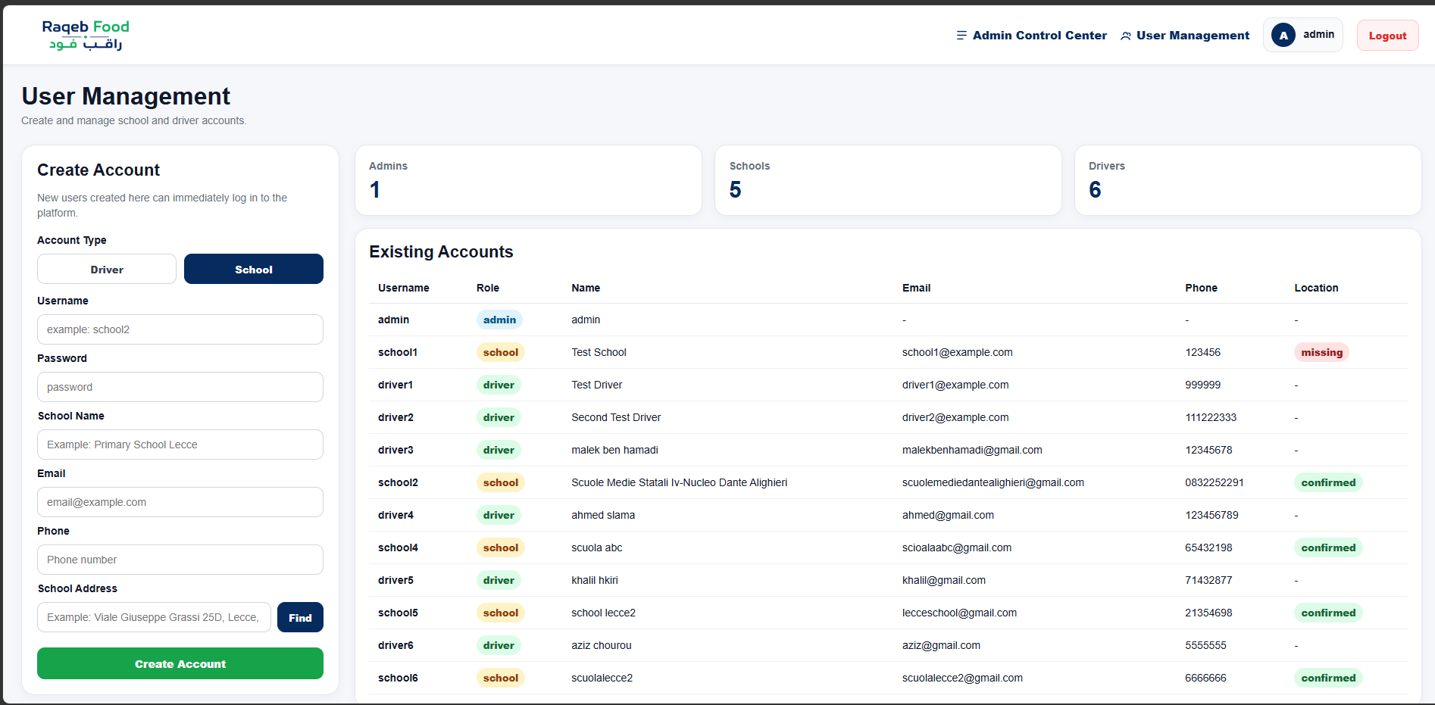Click username driver5
This screenshot has height=705, width=1435.
395,580
